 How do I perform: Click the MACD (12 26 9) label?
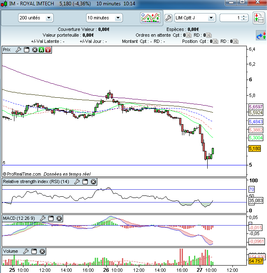[19, 218]
